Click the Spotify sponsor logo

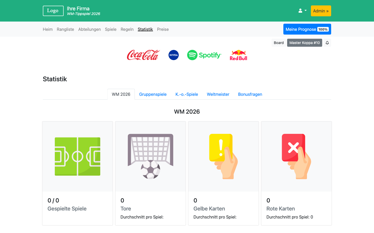[204, 55]
